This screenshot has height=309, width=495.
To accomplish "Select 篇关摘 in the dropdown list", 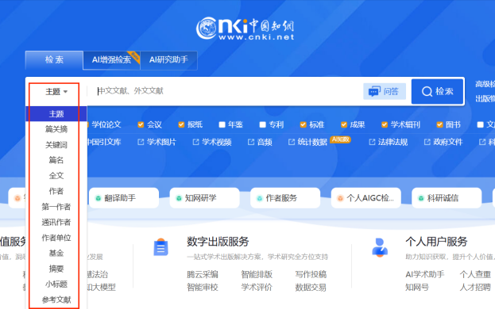I will tap(56, 129).
